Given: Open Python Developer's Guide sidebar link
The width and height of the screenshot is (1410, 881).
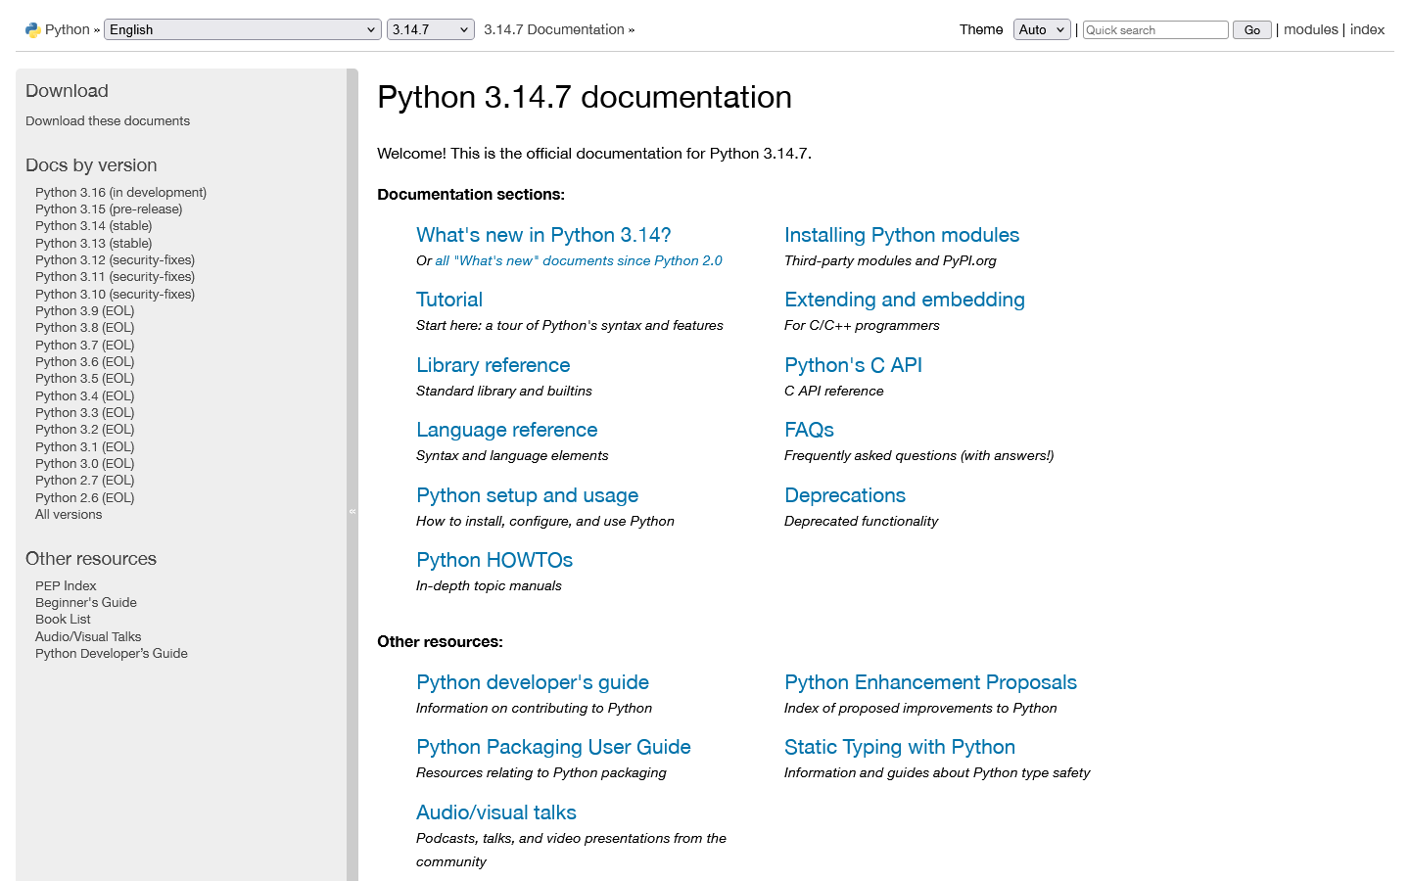Looking at the screenshot, I should pyautogui.click(x=112, y=653).
